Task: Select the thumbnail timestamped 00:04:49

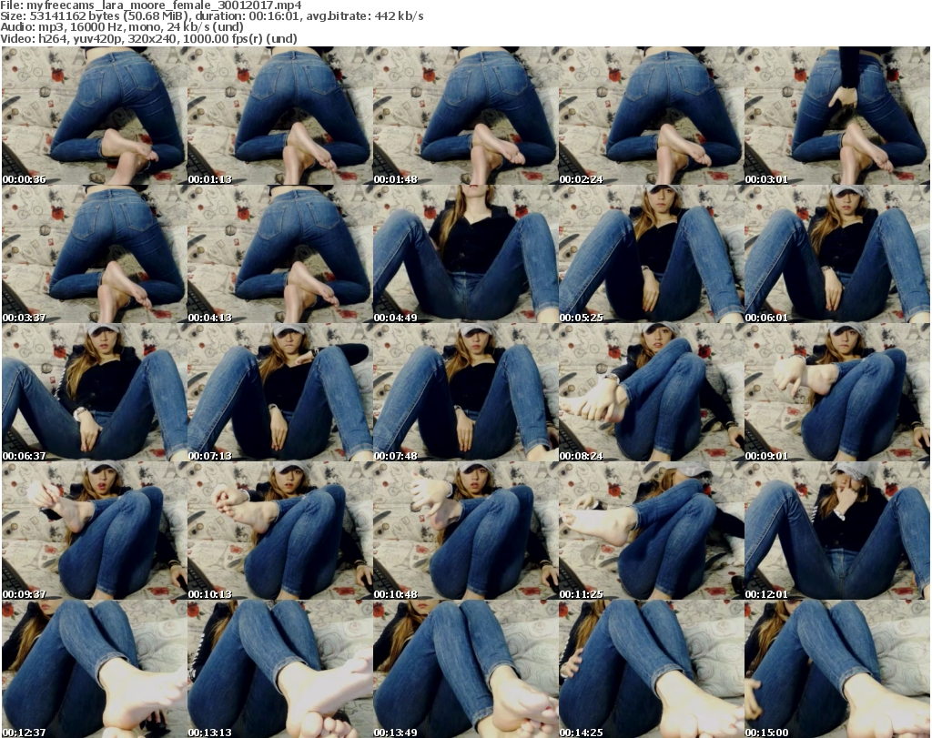Action: coord(465,254)
